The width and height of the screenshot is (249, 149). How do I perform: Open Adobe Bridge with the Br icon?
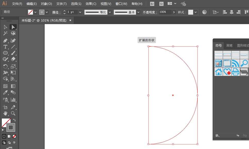[152, 4]
